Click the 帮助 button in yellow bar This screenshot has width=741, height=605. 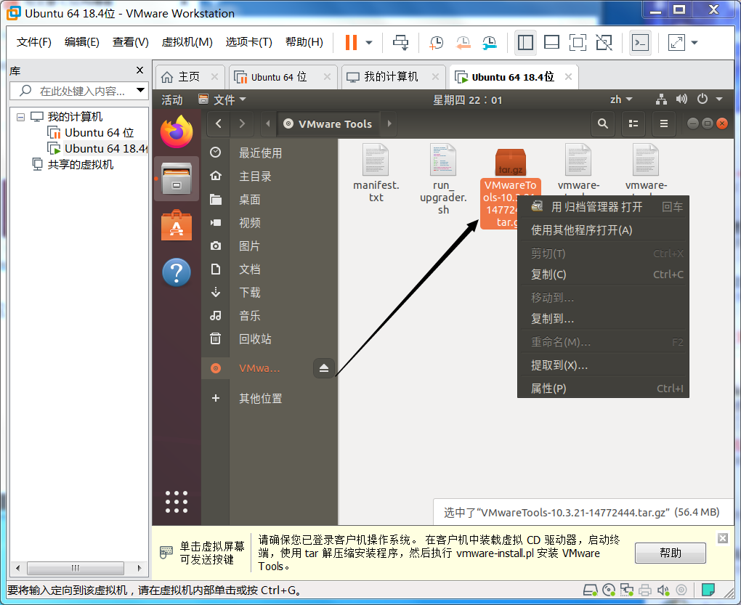coord(670,553)
